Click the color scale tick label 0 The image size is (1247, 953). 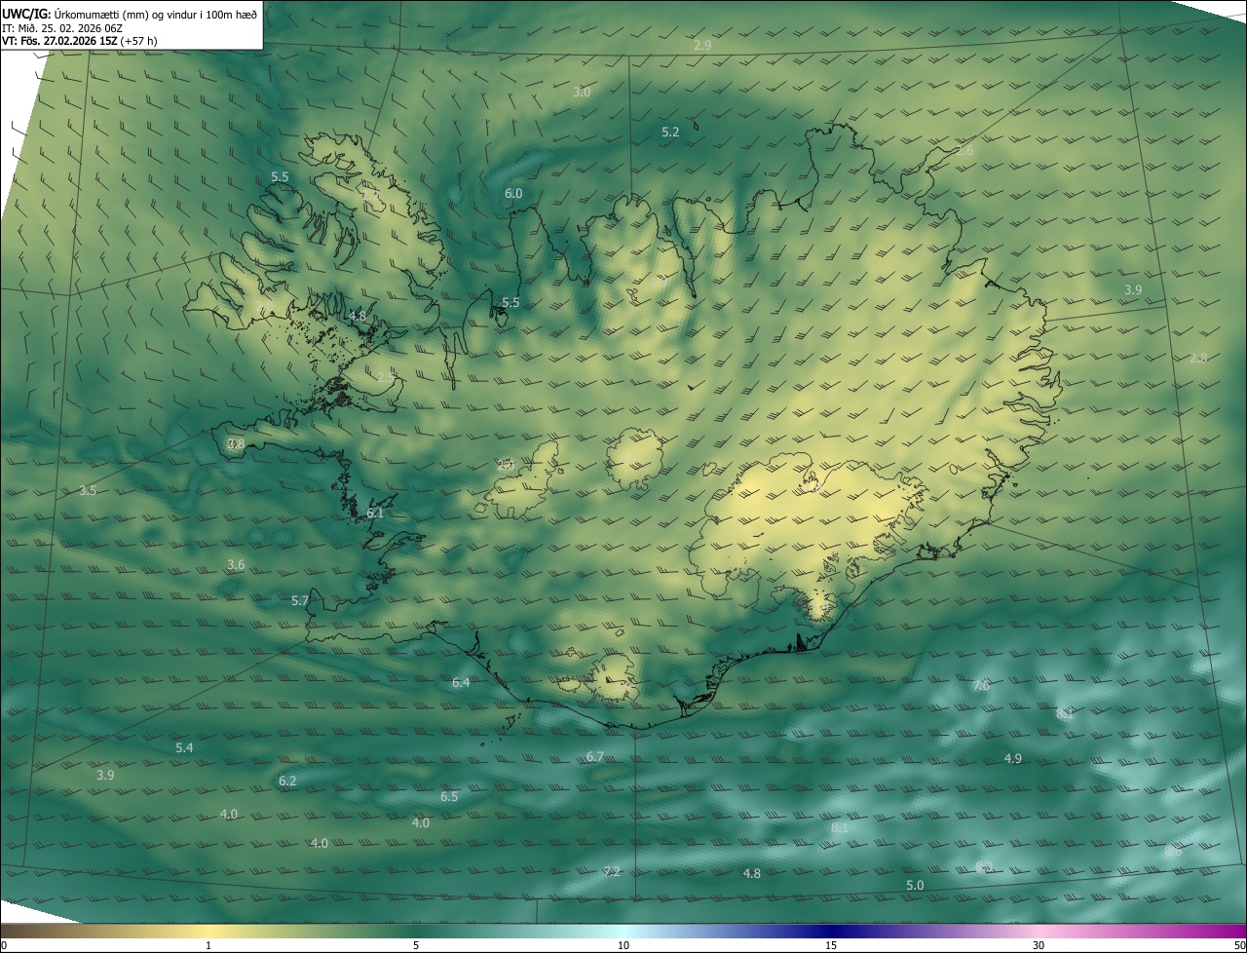point(4,946)
